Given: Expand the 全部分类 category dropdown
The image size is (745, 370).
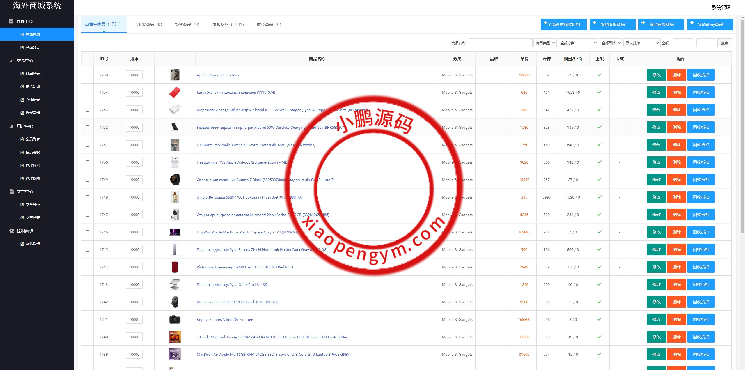Looking at the screenshot, I should coord(578,43).
